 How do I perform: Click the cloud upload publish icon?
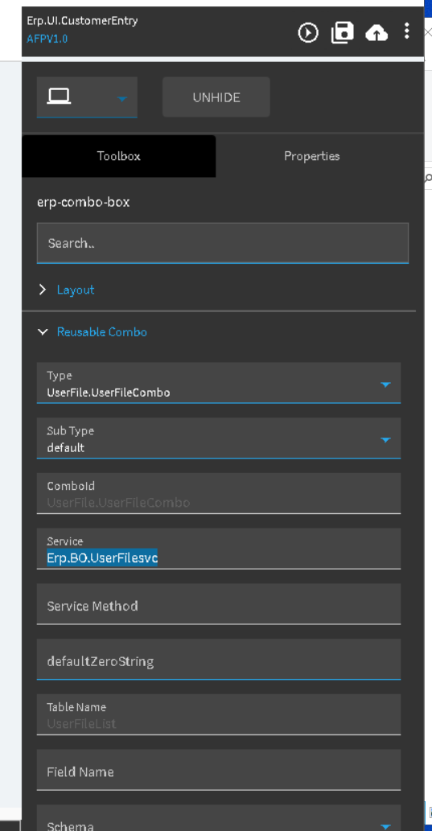pos(376,34)
